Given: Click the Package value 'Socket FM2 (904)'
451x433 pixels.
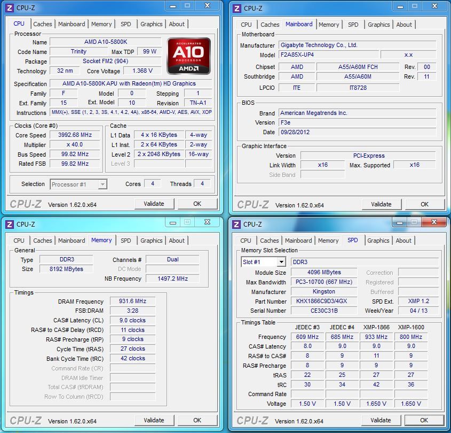Looking at the screenshot, I should coord(106,61).
